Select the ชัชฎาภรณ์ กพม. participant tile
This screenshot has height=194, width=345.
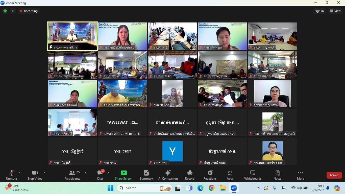click(x=223, y=151)
